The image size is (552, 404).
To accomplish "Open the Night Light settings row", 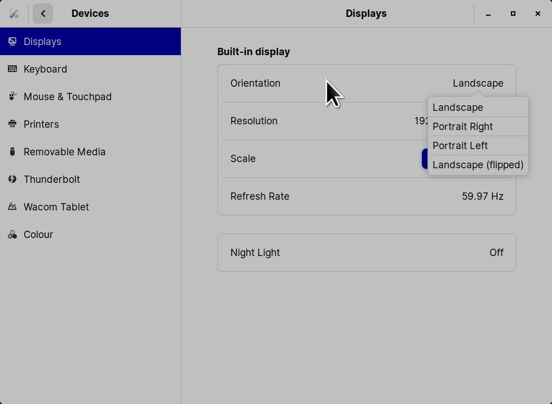I will (367, 253).
